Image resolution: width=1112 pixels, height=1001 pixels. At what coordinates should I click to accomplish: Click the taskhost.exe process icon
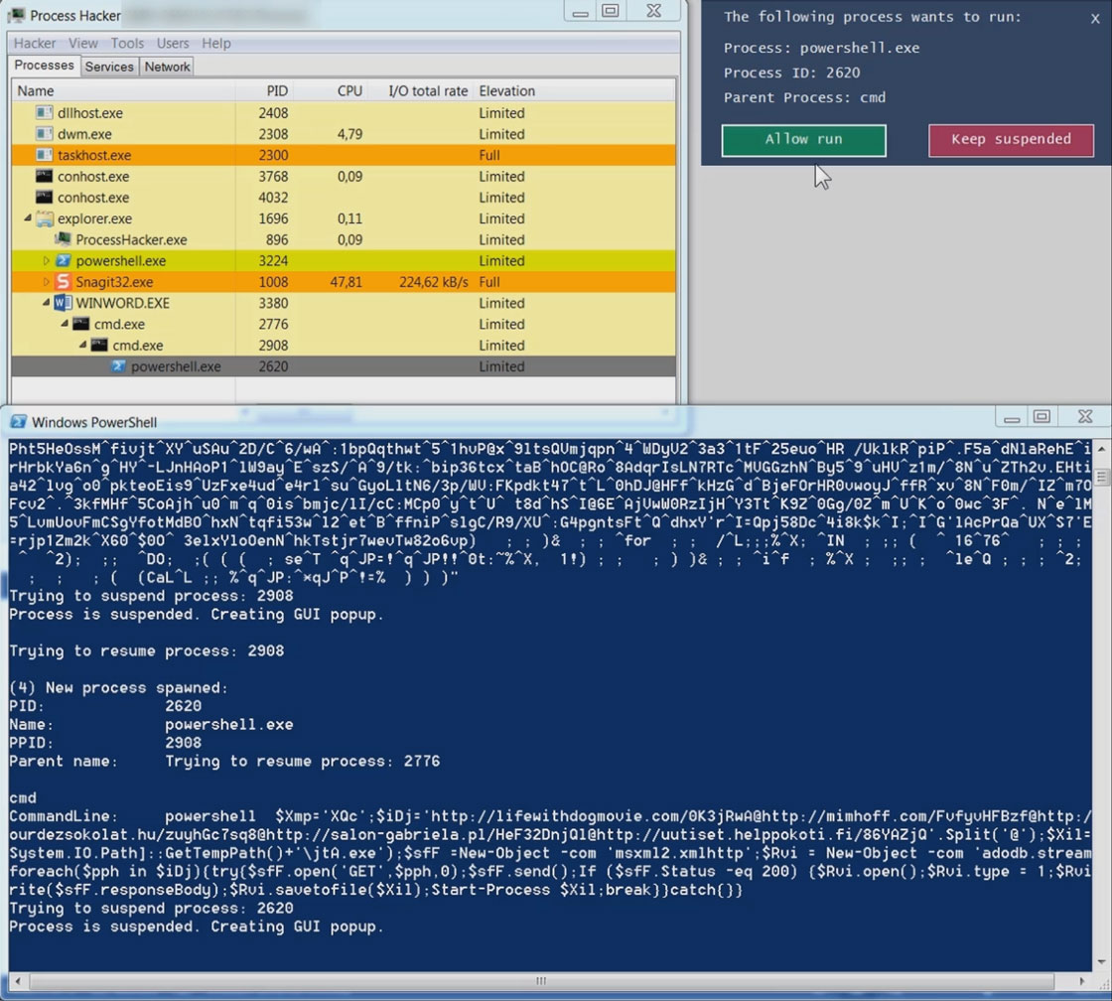pos(44,155)
